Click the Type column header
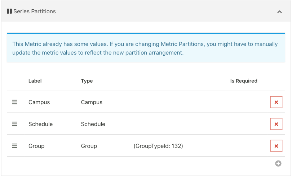The width and height of the screenshot is (292, 177). pos(87,81)
